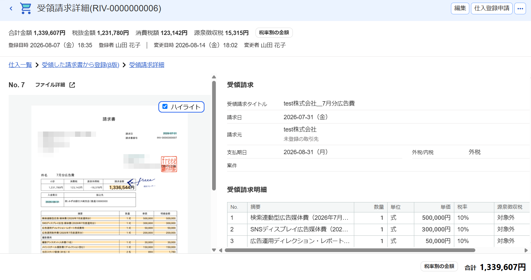
Task: Click the 受領請求明細 section heading
Action: tap(247, 190)
